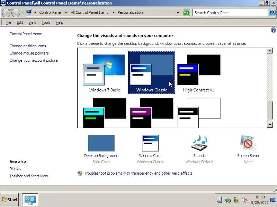This screenshot has height=207, width=277.
Task: Open the Help menu
Action: (x=59, y=22)
